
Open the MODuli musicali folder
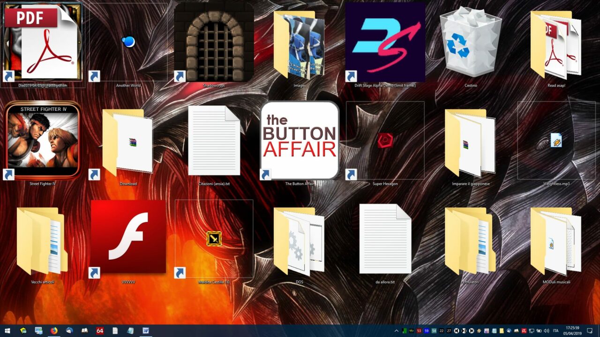click(556, 241)
